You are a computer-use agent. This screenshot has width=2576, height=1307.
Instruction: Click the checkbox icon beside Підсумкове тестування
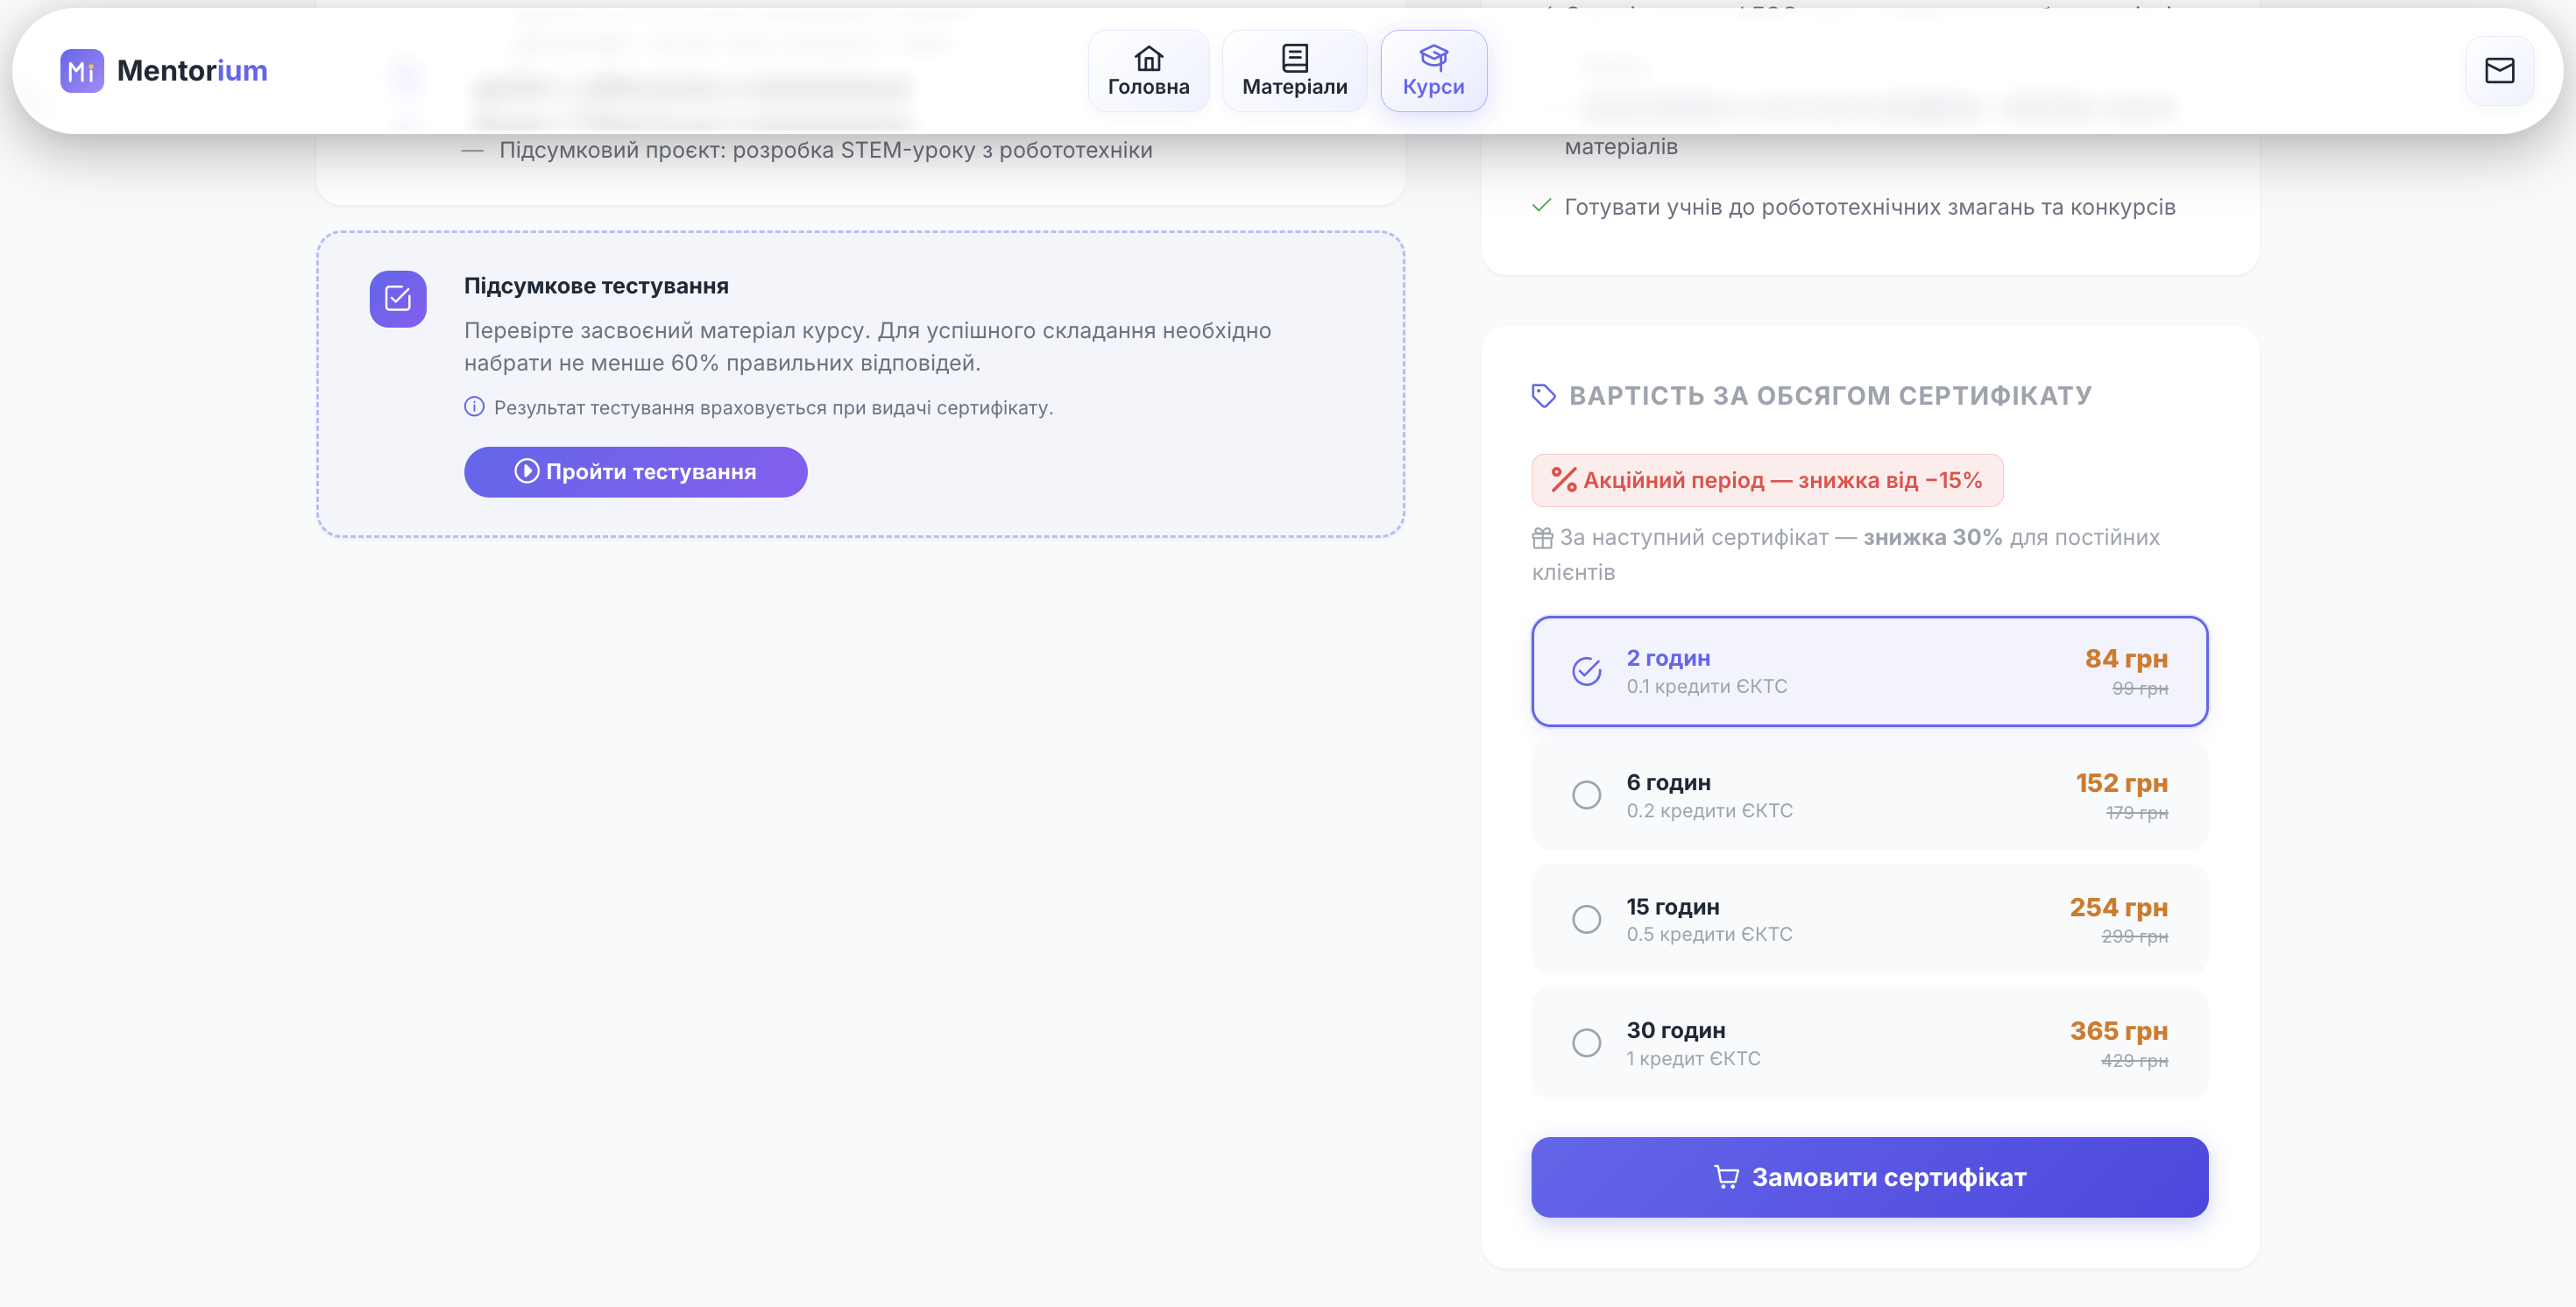[398, 299]
